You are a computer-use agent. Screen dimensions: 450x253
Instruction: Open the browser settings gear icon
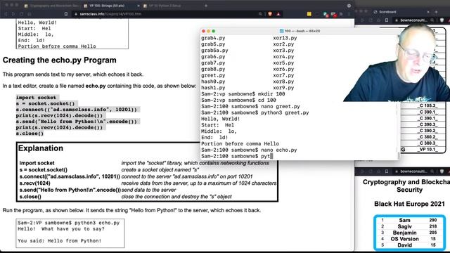click(x=349, y=6)
